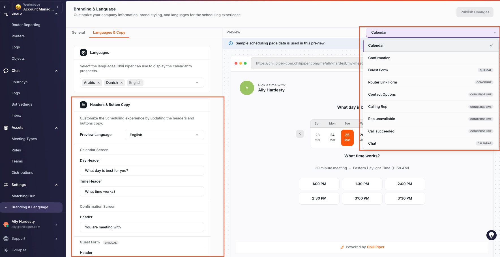This screenshot has width=500, height=257.
Task: Click the Support lifebuoy icon
Action: [6, 239]
